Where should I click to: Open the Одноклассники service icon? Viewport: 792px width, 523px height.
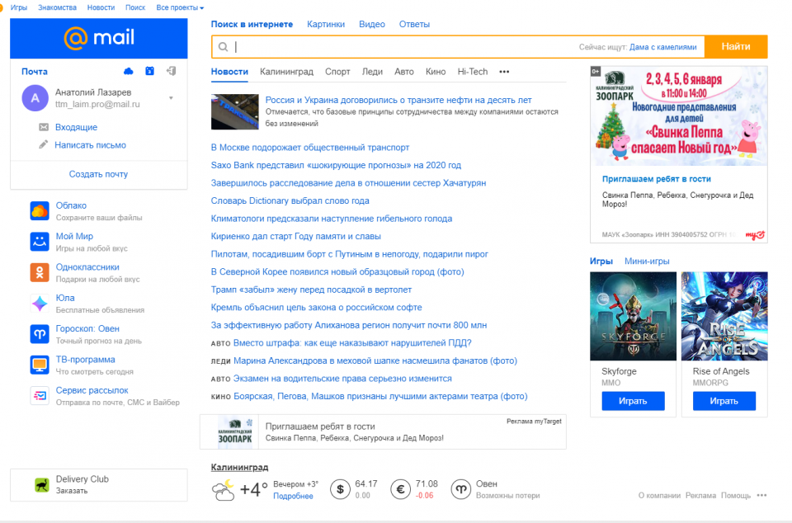click(x=40, y=272)
